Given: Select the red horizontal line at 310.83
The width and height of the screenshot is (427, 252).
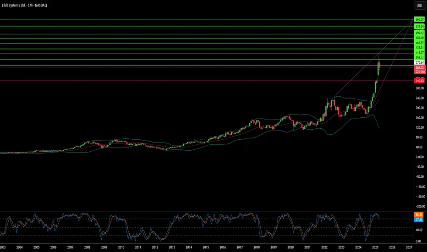Looking at the screenshot, I should click(207, 81).
